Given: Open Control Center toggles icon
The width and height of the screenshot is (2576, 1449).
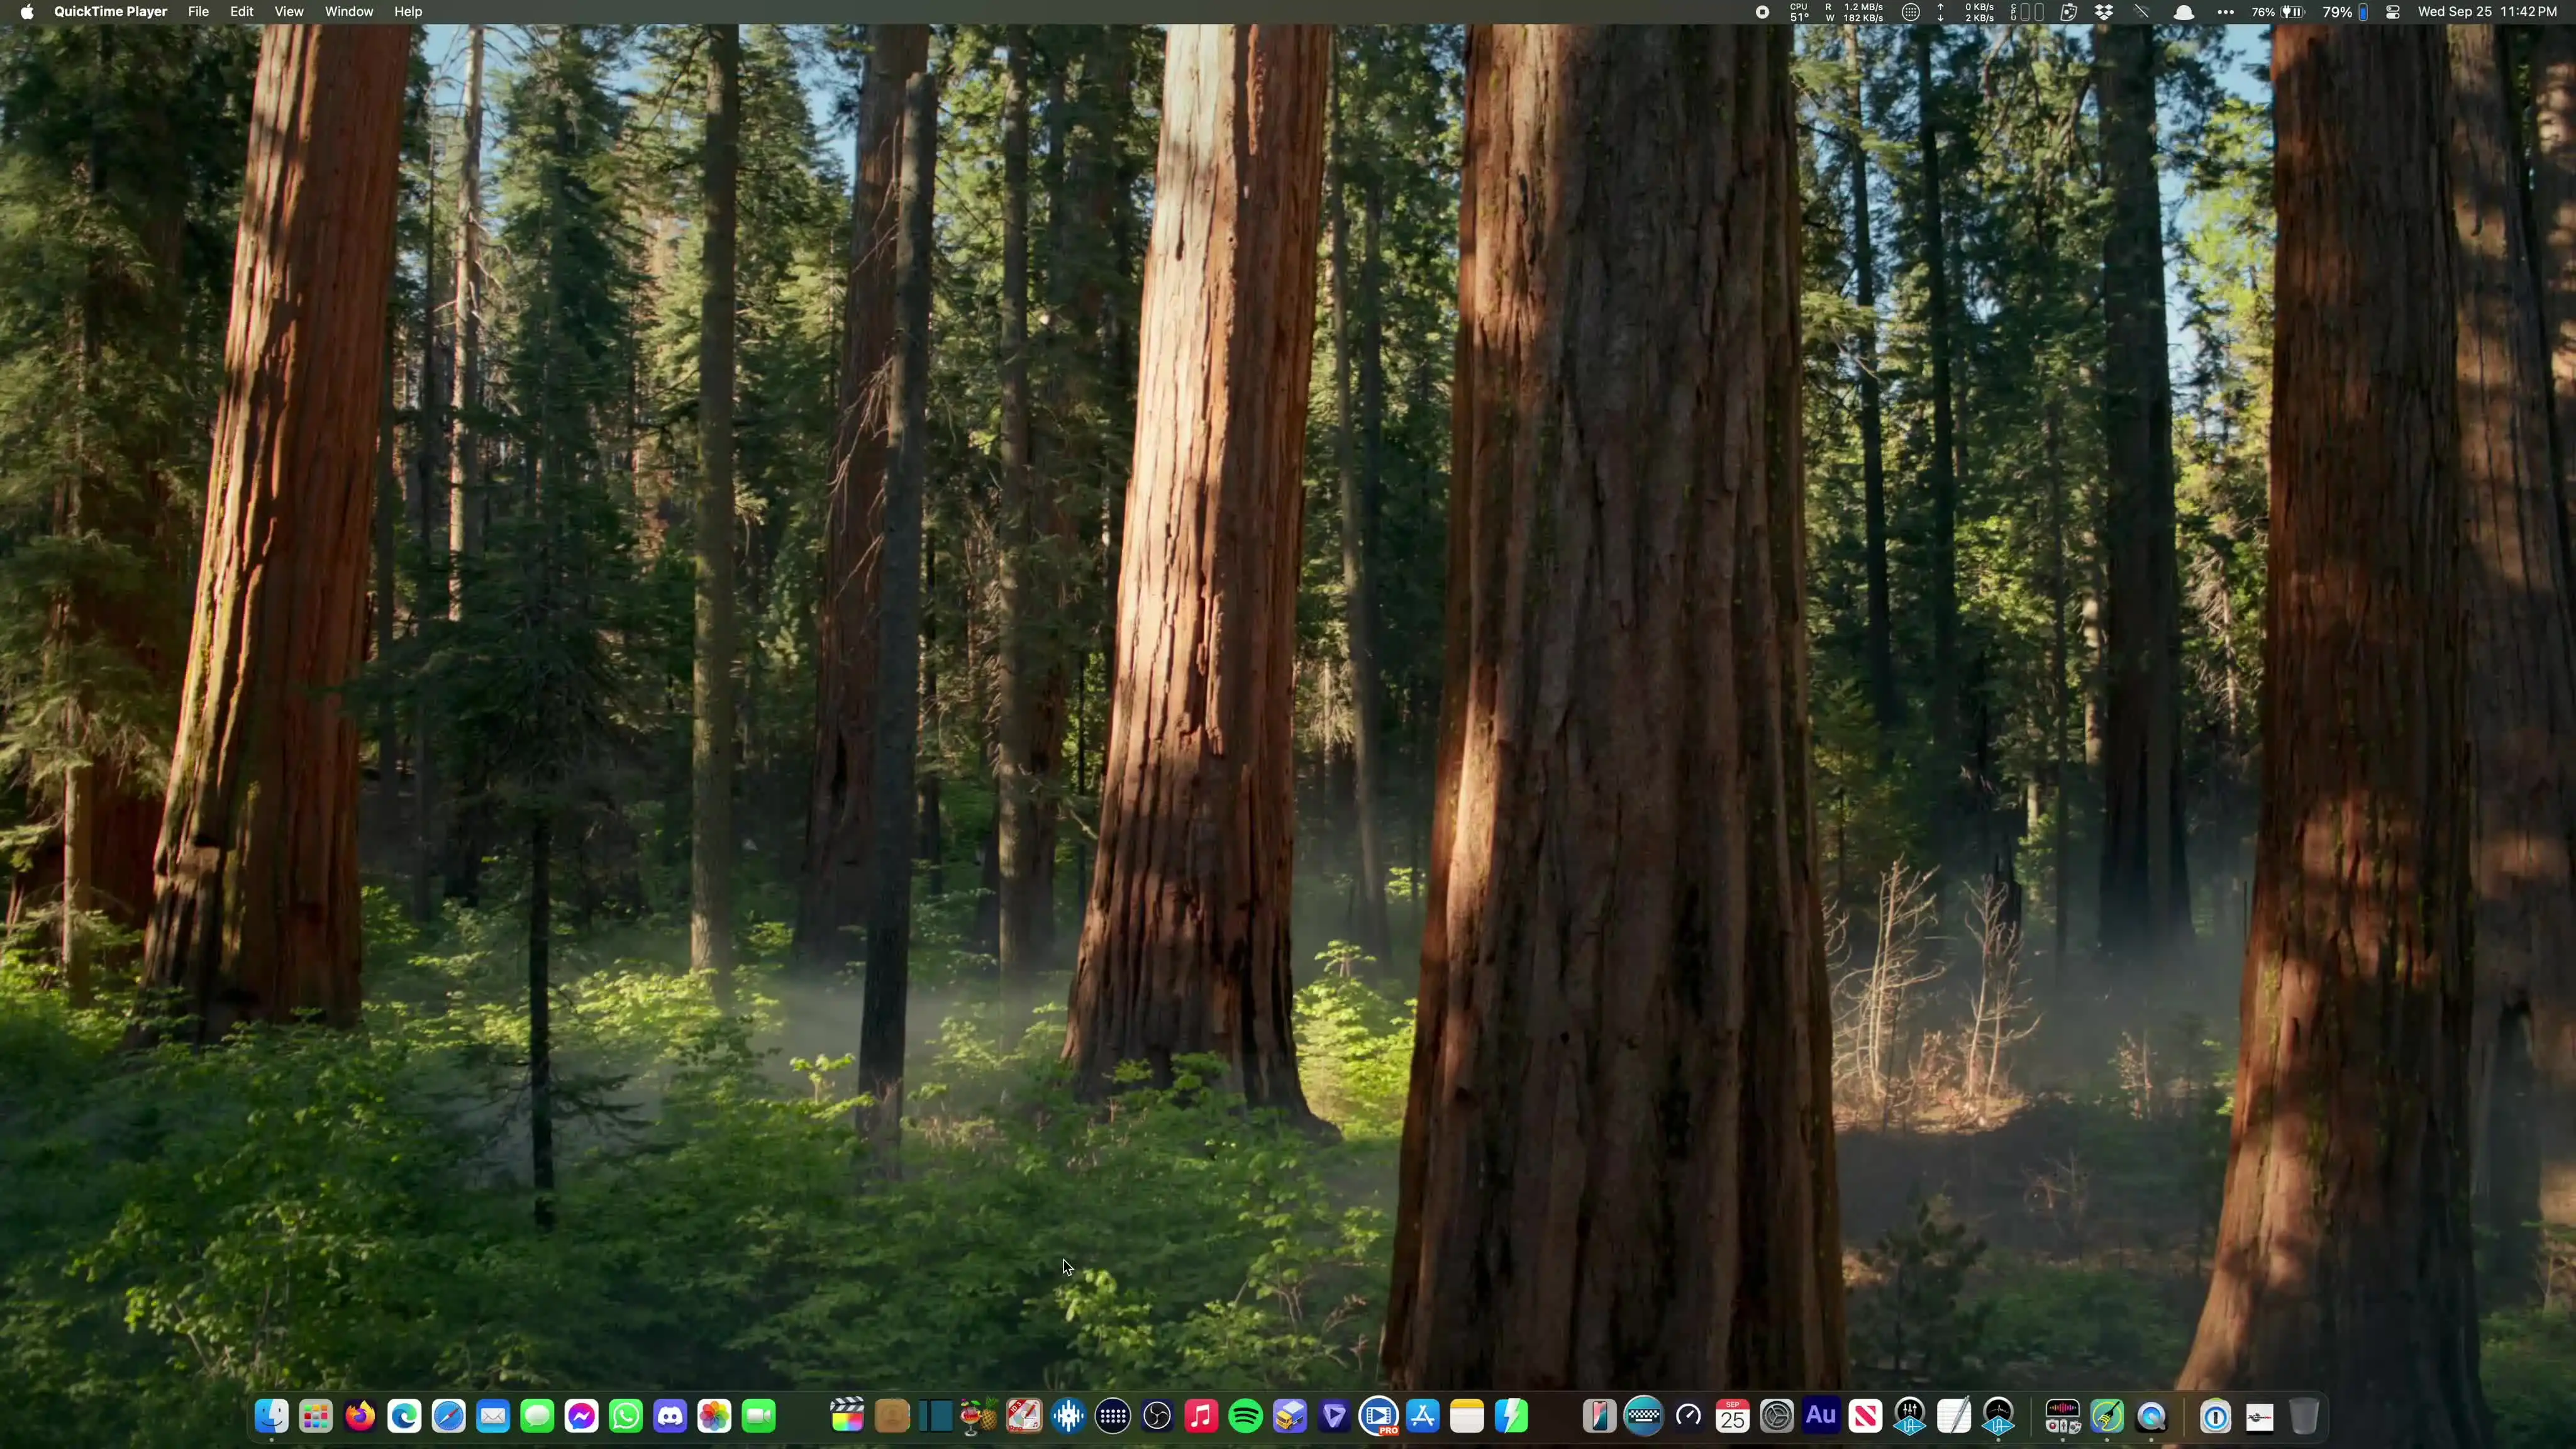Looking at the screenshot, I should click(x=2393, y=12).
